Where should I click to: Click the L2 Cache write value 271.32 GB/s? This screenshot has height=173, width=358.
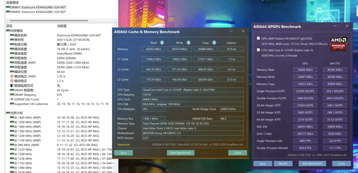pyautogui.click(x=179, y=69)
